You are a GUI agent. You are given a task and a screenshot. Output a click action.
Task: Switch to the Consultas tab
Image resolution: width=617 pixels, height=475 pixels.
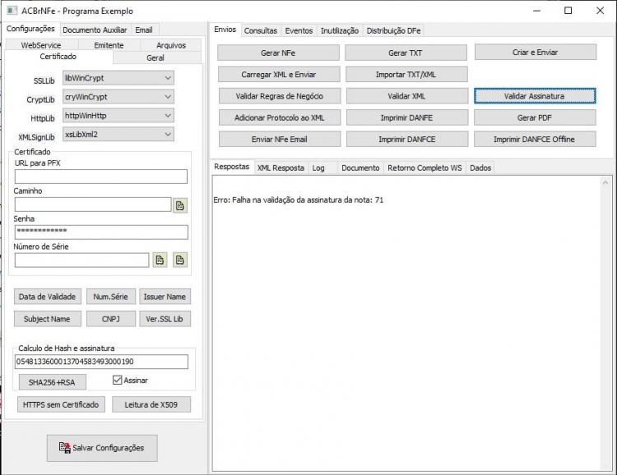coord(261,30)
